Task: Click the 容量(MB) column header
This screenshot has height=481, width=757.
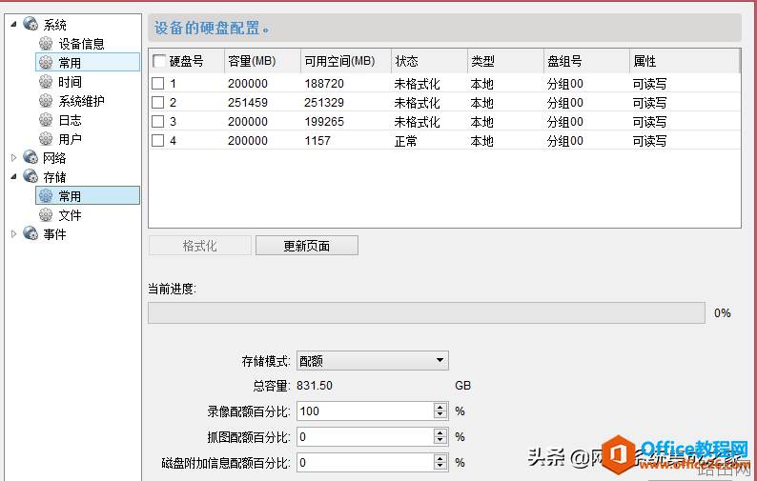Action: pos(262,61)
